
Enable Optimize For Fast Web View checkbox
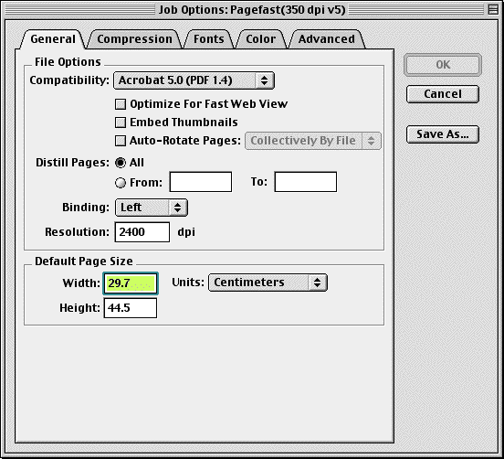pos(121,104)
